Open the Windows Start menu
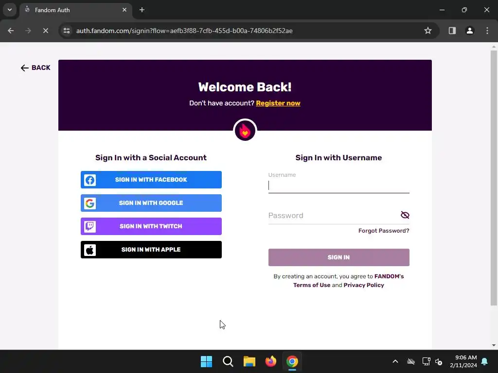 [206, 361]
